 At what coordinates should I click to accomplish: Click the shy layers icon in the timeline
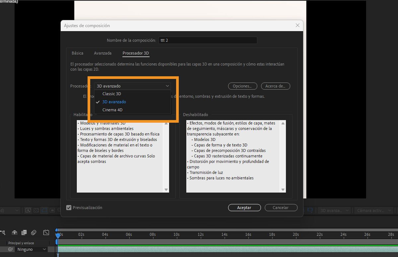pos(15,232)
